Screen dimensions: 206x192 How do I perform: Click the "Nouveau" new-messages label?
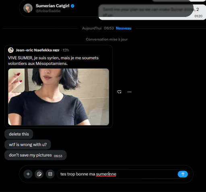(124, 28)
